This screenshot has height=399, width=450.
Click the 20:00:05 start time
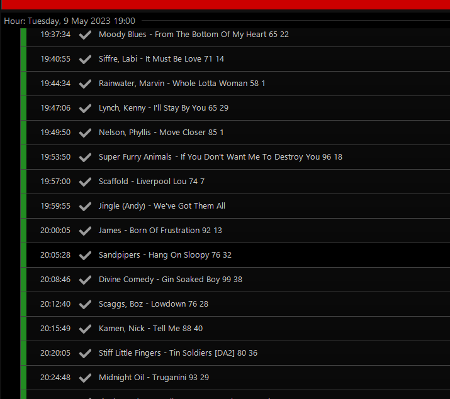[55, 231]
